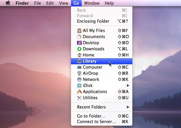Click the ⇧⌘A shortcut beside Applications
Viewport: 181px width, 128px height.
pyautogui.click(x=123, y=92)
